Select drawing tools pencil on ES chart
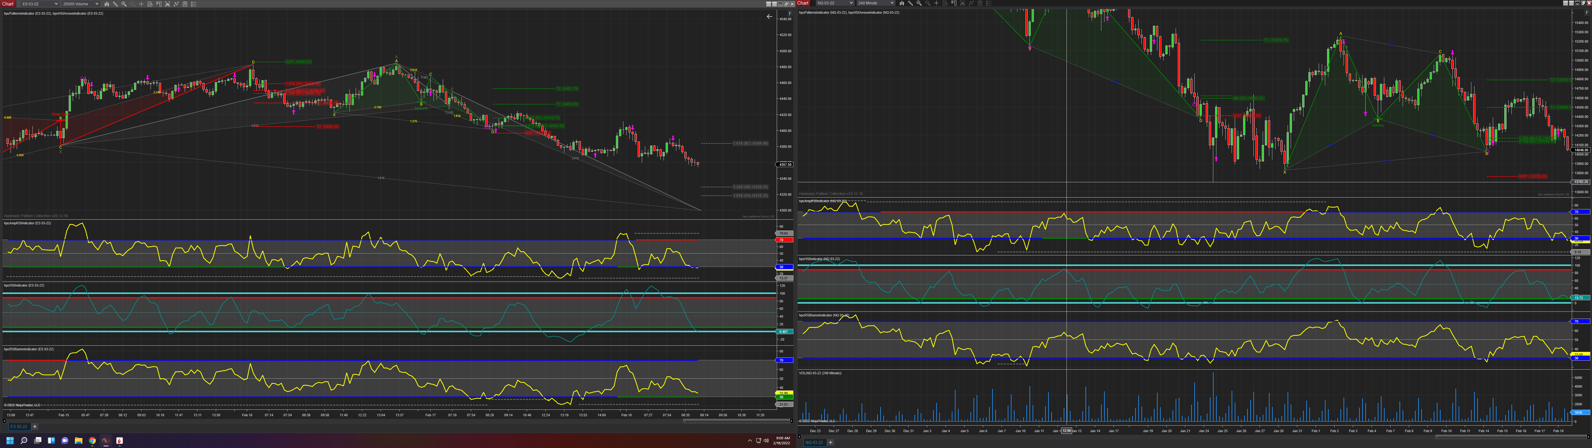 116,4
